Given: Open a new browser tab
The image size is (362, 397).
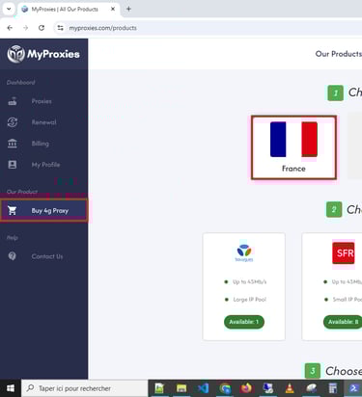Looking at the screenshot, I should pyautogui.click(x=128, y=9).
